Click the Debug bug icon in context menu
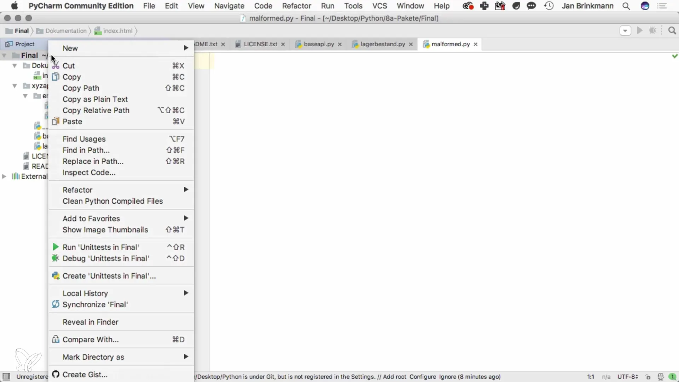Screen dimensions: 679x382 (56, 258)
